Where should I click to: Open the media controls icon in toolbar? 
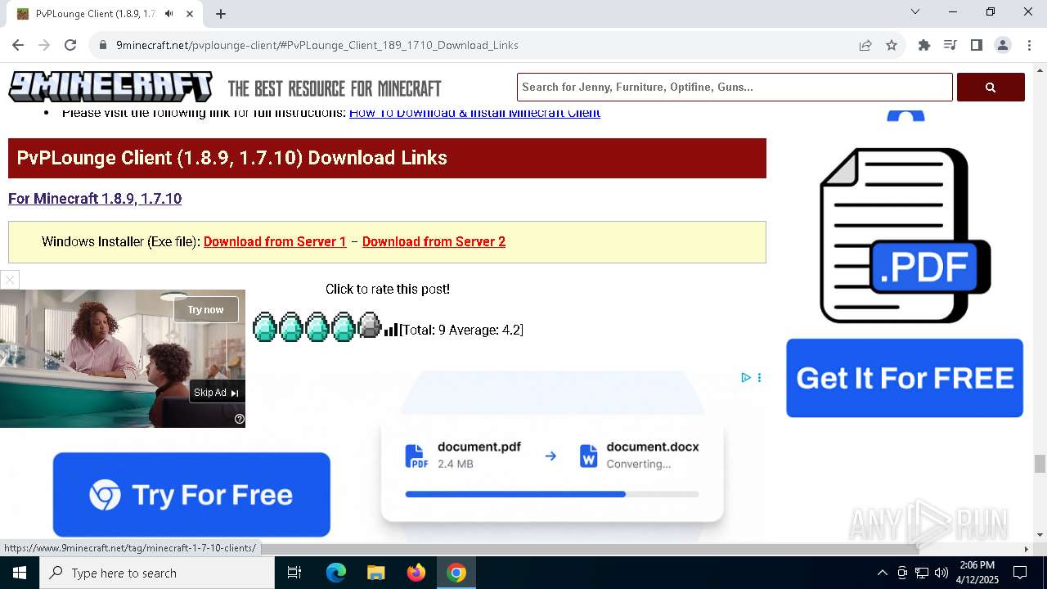click(950, 45)
